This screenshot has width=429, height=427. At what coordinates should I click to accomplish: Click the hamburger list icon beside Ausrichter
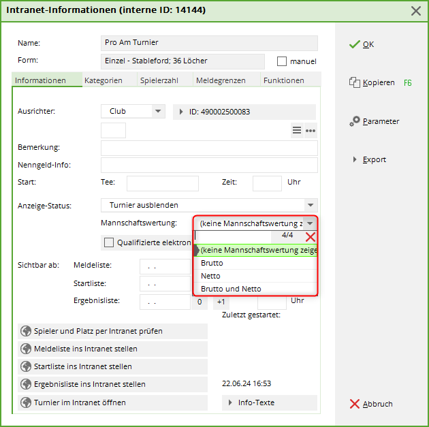coord(297,131)
